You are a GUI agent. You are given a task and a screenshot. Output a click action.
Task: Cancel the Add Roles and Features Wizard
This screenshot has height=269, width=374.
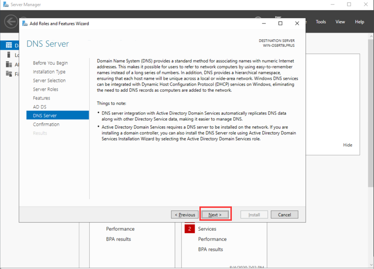[x=284, y=215]
